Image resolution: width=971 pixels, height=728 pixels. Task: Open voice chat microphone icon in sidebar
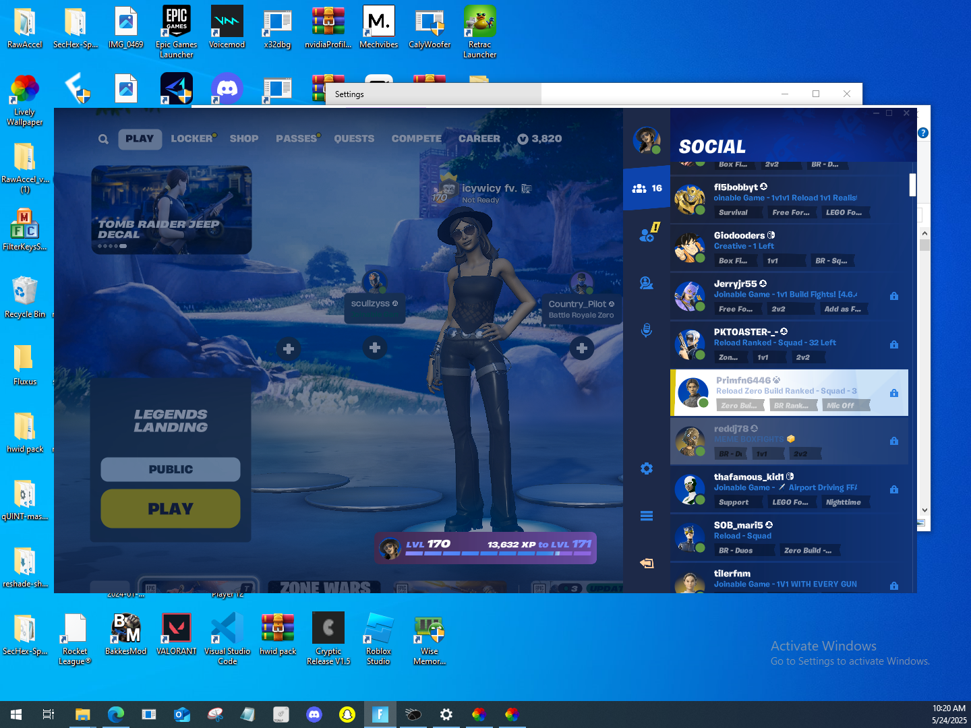coord(647,330)
